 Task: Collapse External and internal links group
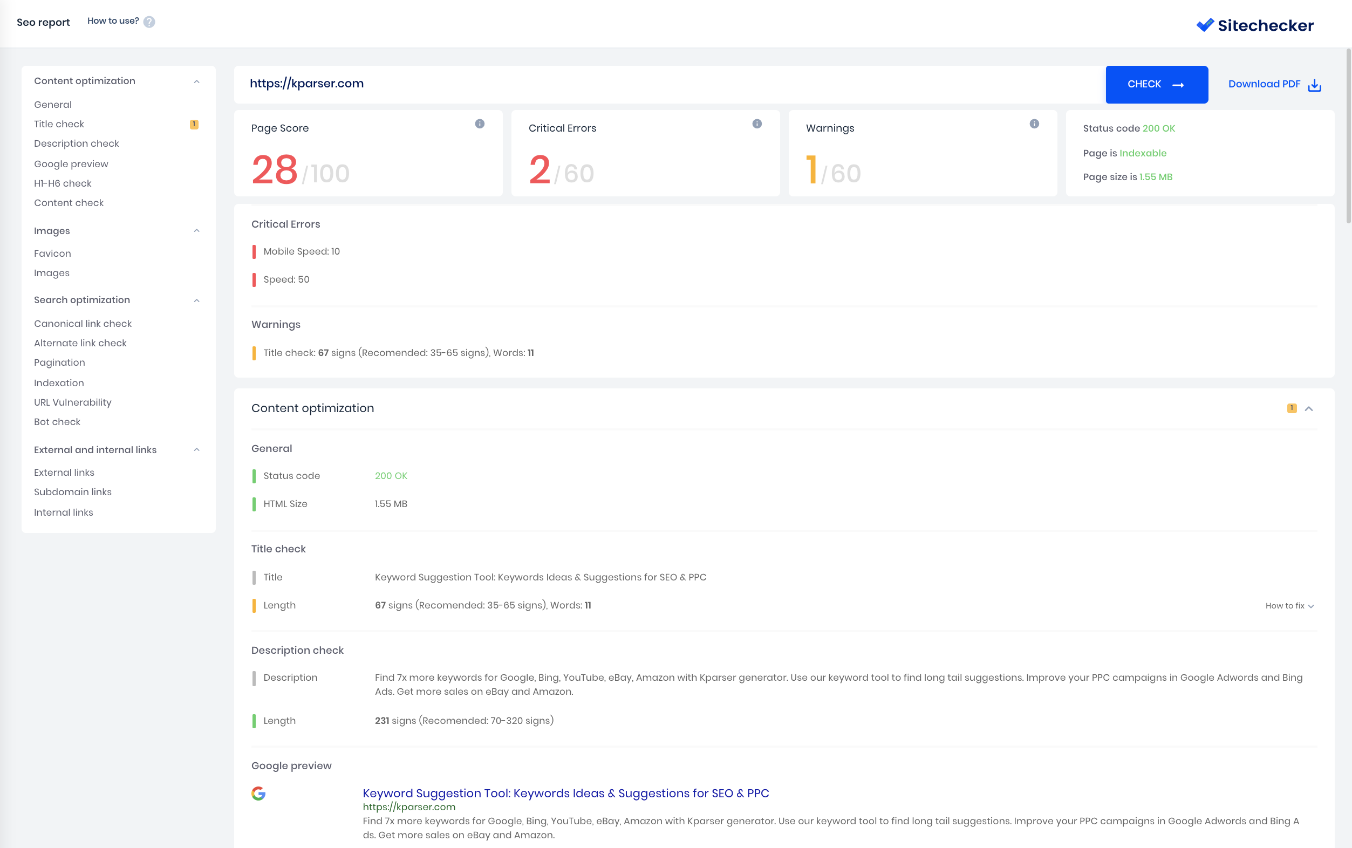tap(197, 450)
